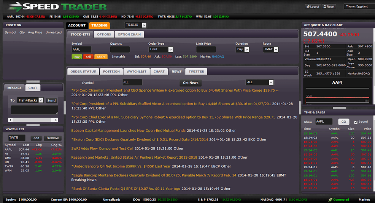
Task: Click the orange Short button
Action: pyautogui.click(x=101, y=57)
